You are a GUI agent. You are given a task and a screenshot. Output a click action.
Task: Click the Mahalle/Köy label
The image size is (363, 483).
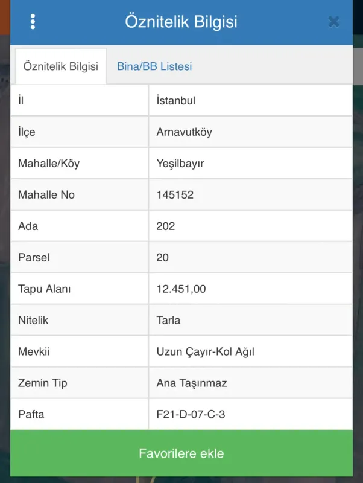(x=49, y=163)
